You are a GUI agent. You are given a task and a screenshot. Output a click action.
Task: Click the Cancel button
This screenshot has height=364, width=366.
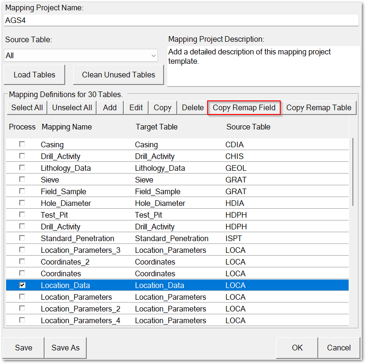(x=339, y=348)
